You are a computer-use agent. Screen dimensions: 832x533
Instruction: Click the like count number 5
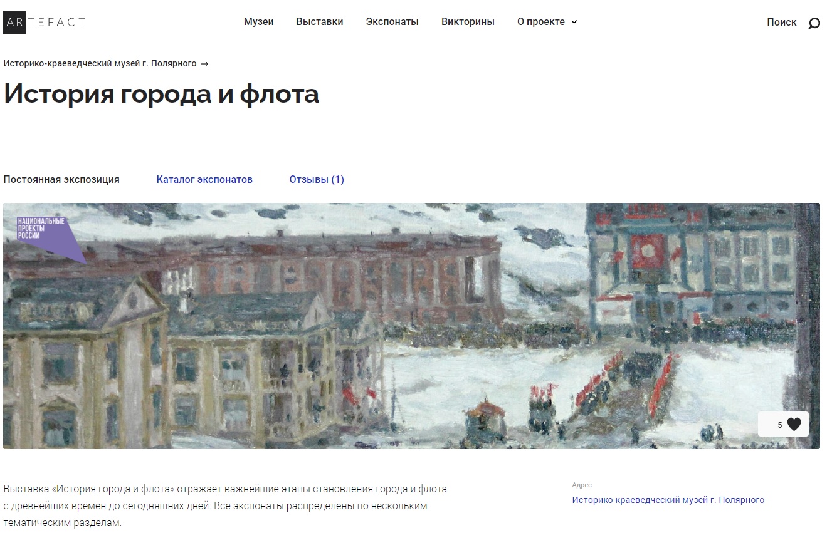tap(780, 425)
